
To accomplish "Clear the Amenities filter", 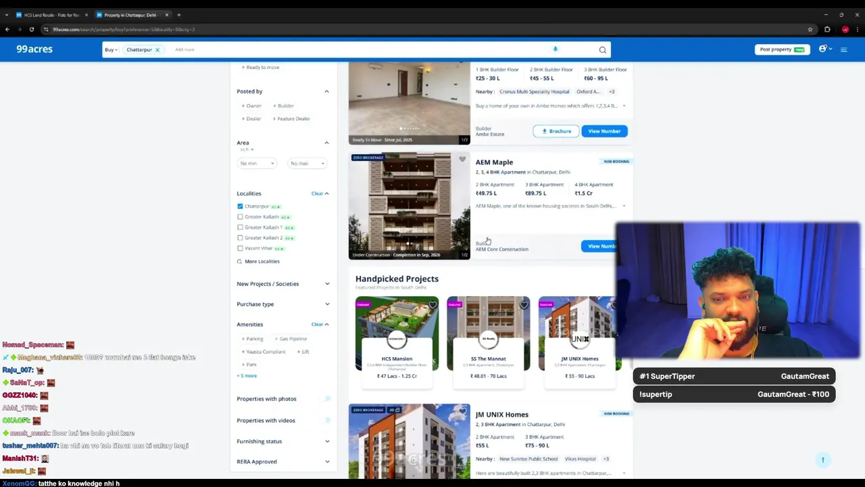I will [x=317, y=325].
